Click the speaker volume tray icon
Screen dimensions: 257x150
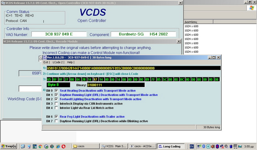213,146
